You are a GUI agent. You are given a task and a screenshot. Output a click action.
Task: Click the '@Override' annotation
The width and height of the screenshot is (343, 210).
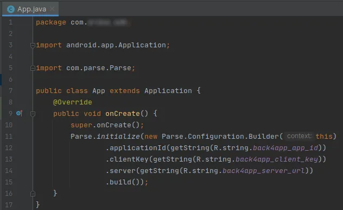[73, 102]
